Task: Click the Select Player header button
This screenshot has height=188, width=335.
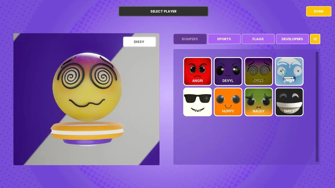Action: tap(163, 11)
